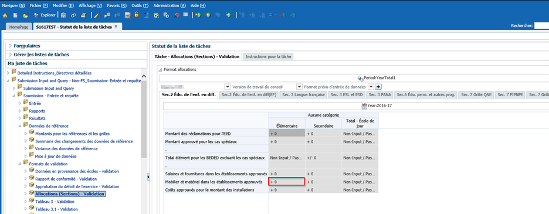The width and height of the screenshot is (549, 214).
Task: Click the refresh arrows toolbar icon
Action: coord(73,15)
